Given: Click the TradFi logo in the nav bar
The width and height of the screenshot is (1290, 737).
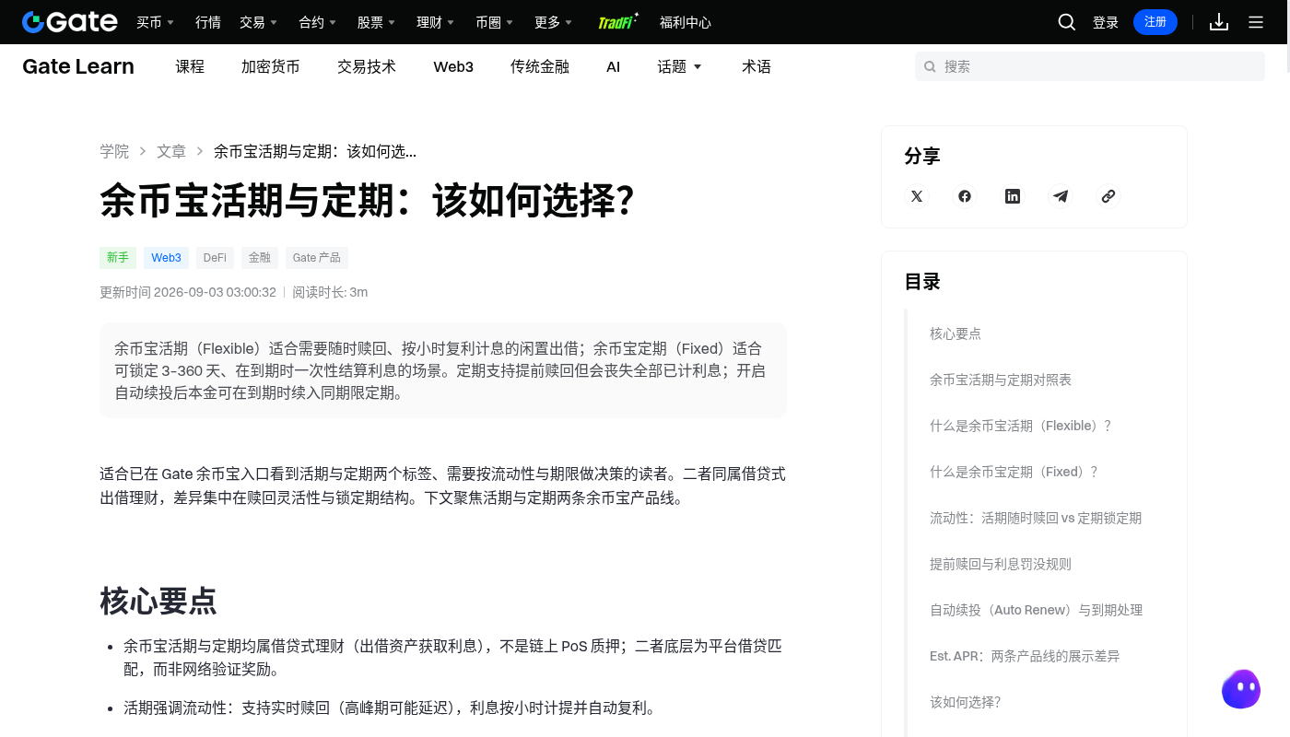Looking at the screenshot, I should tap(618, 22).
